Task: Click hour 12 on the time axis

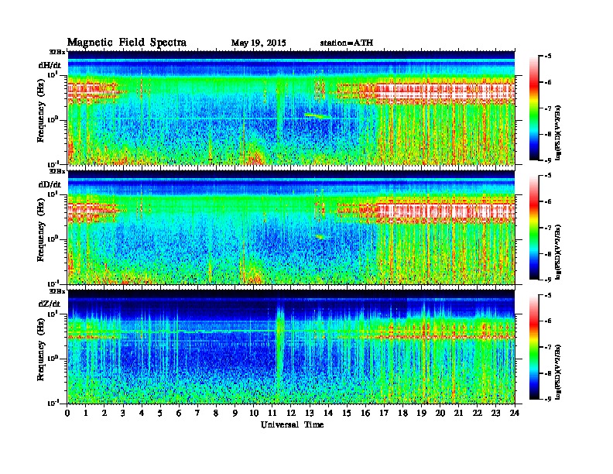Action: (x=291, y=413)
